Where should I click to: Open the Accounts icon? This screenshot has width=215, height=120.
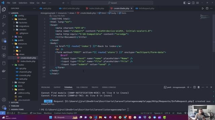click(x=4, y=100)
